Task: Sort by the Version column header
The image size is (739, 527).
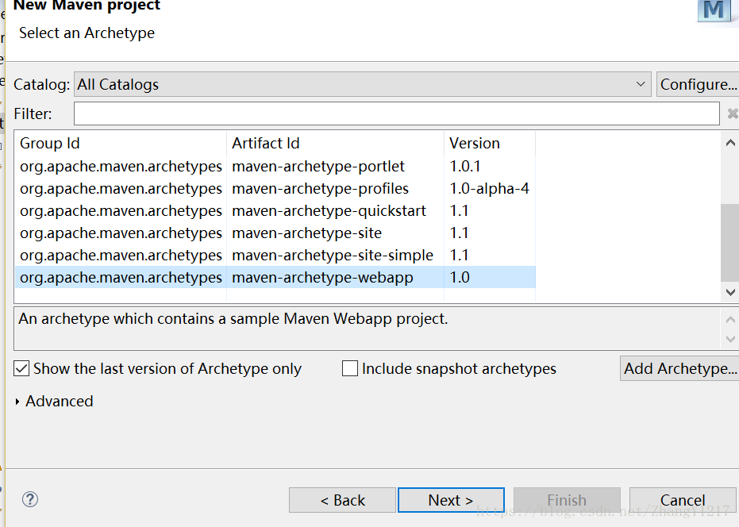Action: coord(490,144)
